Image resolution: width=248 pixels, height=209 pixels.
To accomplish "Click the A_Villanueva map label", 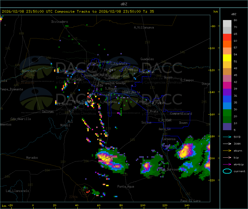I will pos(144,27).
